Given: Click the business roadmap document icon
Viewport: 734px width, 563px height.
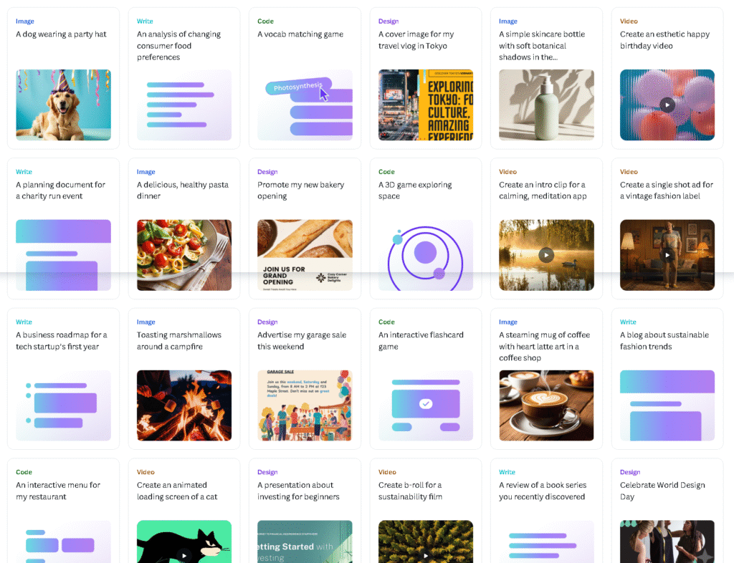Looking at the screenshot, I should [x=63, y=405].
